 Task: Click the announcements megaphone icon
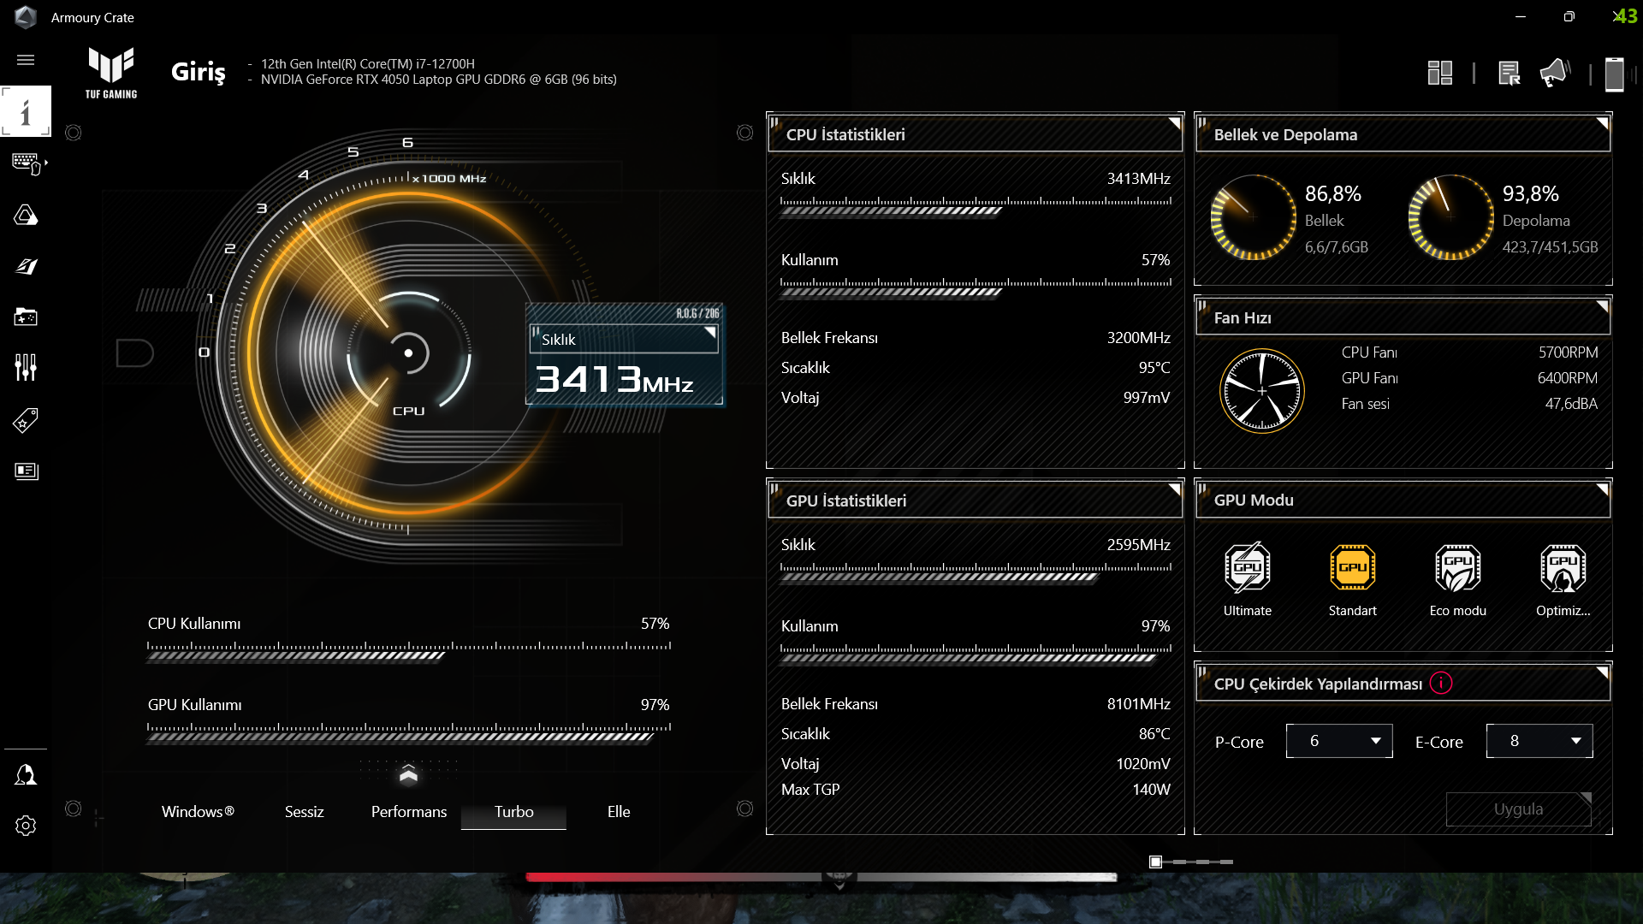(1554, 74)
